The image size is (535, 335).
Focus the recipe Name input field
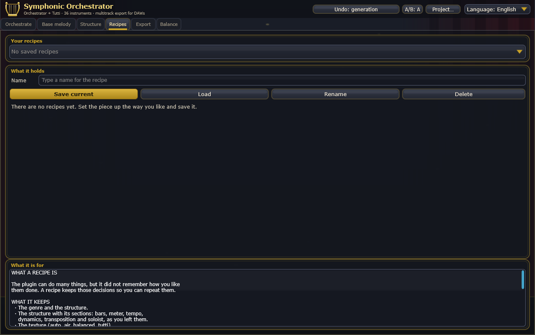pyautogui.click(x=282, y=80)
